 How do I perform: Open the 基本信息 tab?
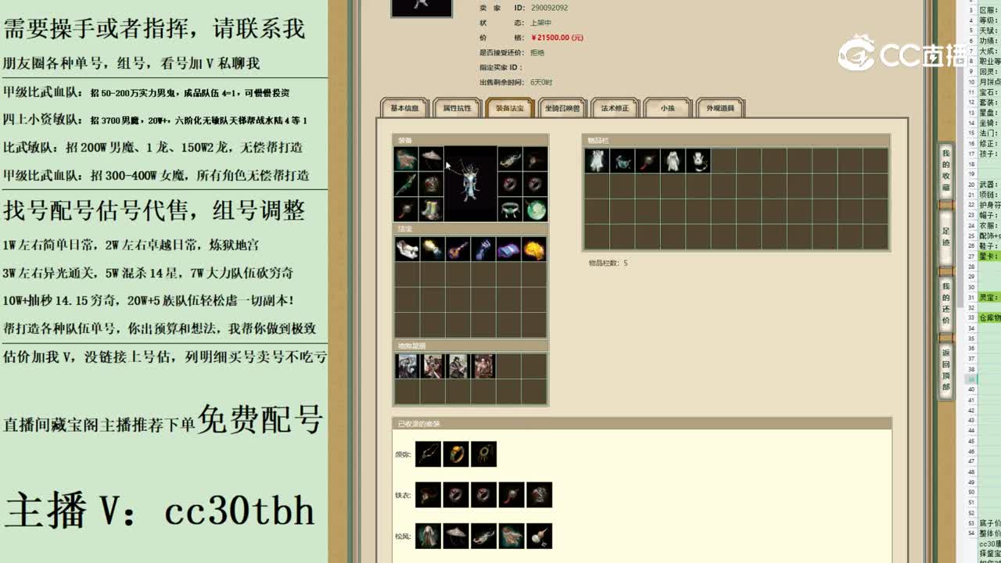point(404,108)
